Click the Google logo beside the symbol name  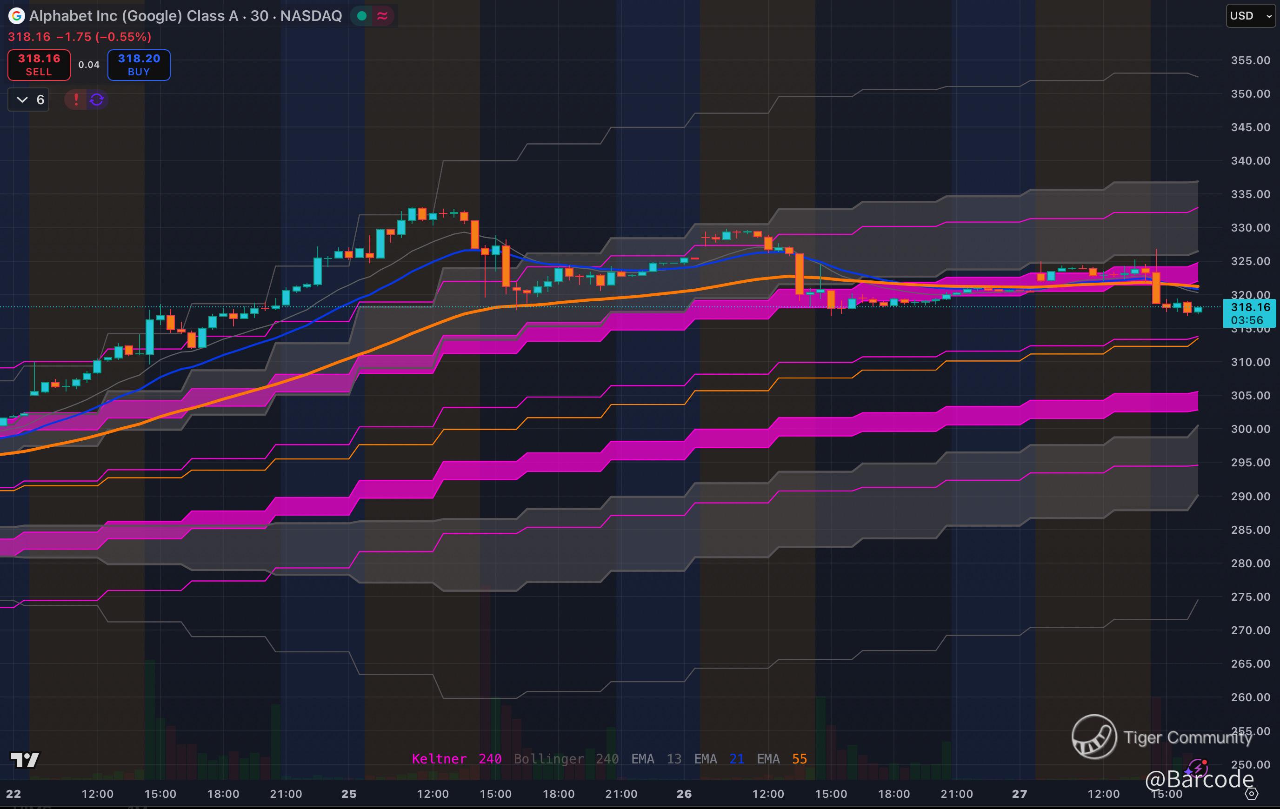point(16,16)
